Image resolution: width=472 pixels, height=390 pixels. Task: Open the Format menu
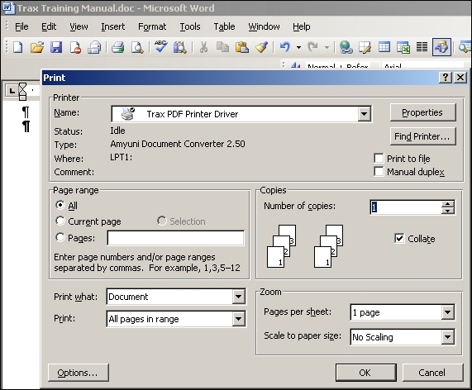(x=152, y=26)
